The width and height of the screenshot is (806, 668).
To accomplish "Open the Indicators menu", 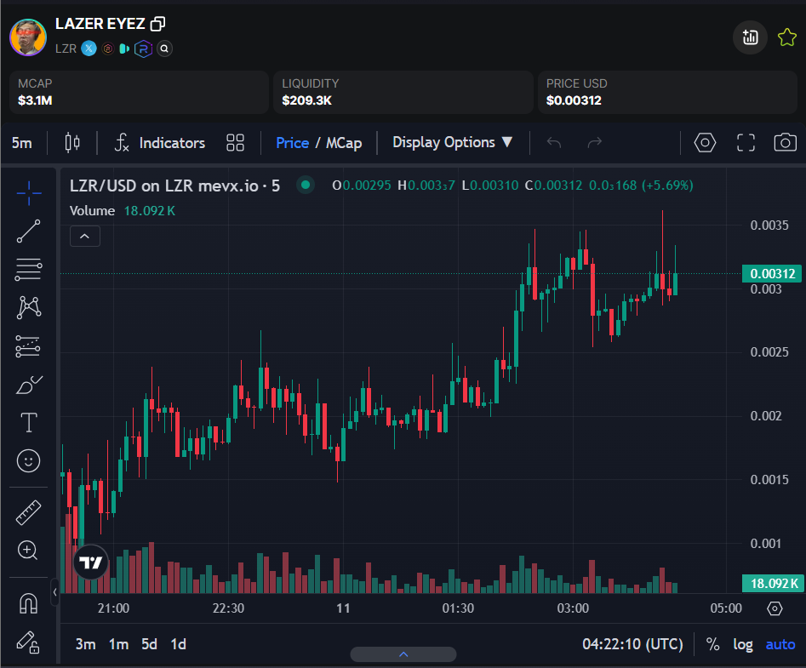I will [x=159, y=143].
